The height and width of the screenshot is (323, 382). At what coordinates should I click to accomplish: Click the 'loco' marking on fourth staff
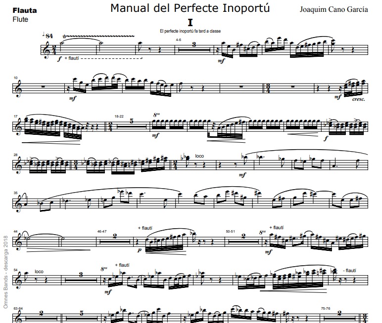pyautogui.click(x=199, y=156)
